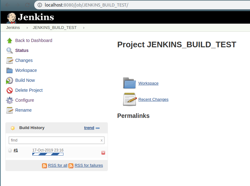Click the green Back to Dashboard arrow icon

coord(10,40)
